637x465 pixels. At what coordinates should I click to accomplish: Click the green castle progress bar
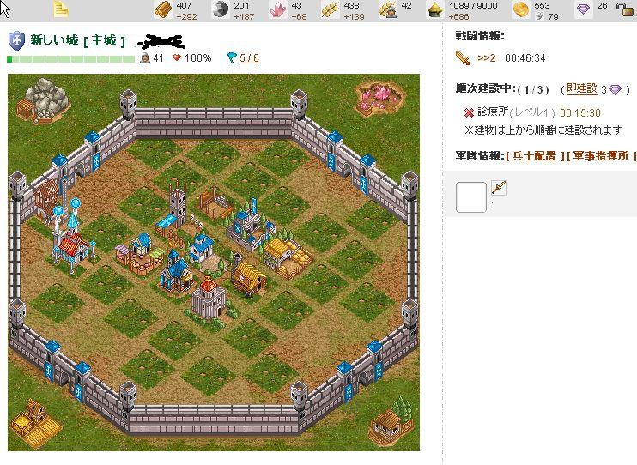point(70,59)
